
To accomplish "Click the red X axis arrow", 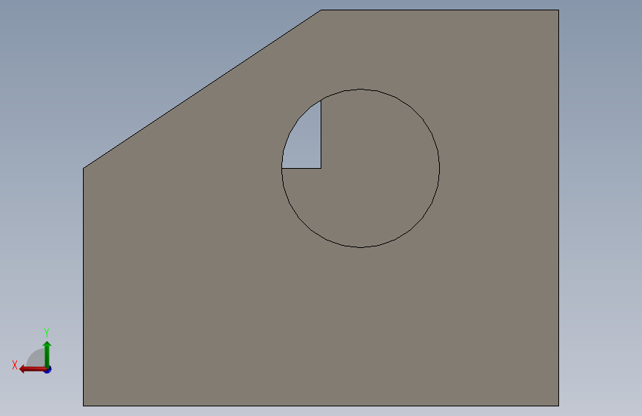I will (x=33, y=369).
